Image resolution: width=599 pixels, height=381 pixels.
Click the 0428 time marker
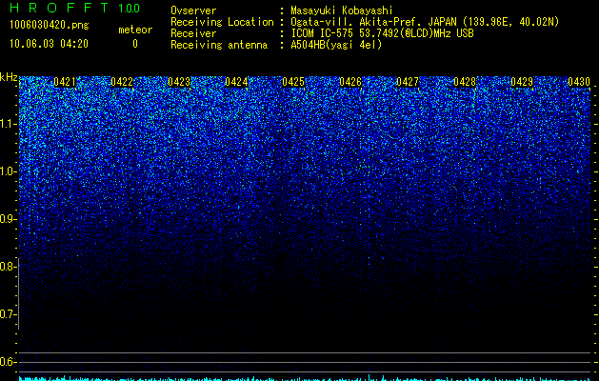[x=465, y=82]
